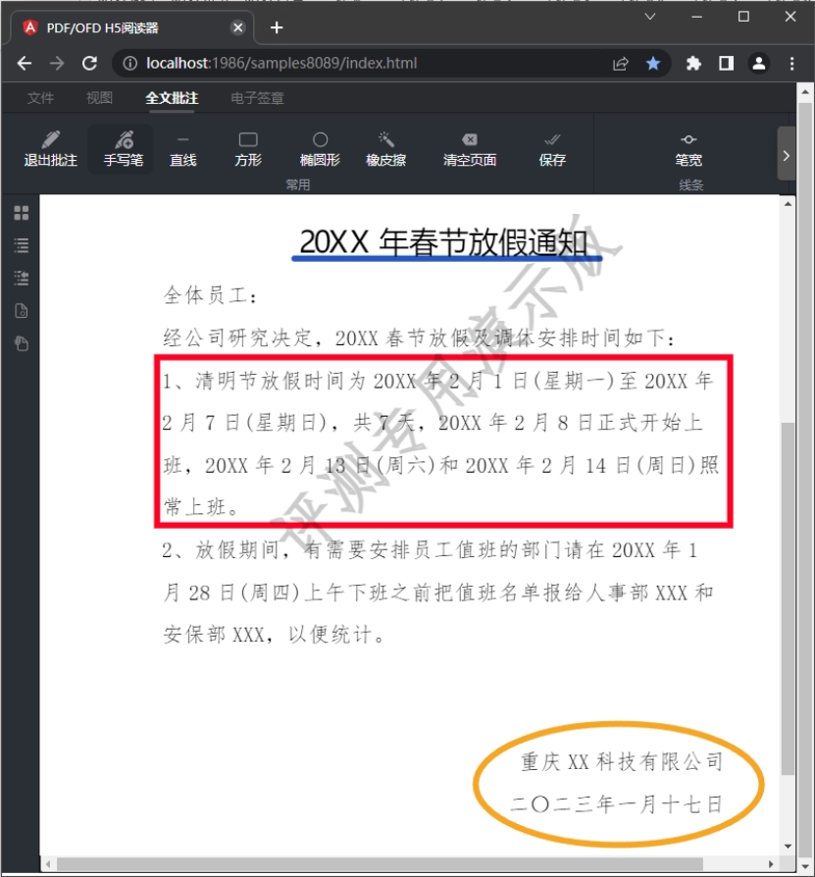The height and width of the screenshot is (877, 815).
Task: Go forward in browser history
Action: tap(57, 63)
